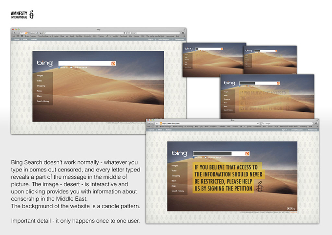Click United Kingdom link in lower-right Bing header

click(297, 130)
